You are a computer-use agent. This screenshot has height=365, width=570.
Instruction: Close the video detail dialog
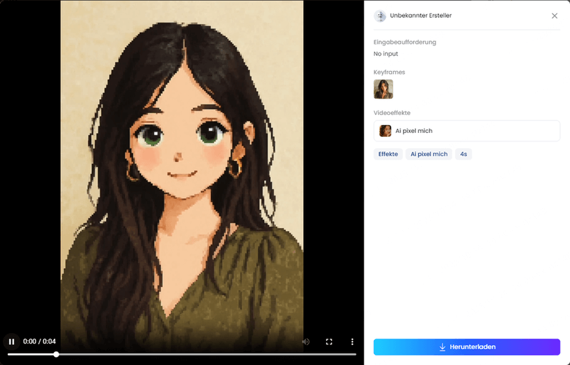(555, 16)
